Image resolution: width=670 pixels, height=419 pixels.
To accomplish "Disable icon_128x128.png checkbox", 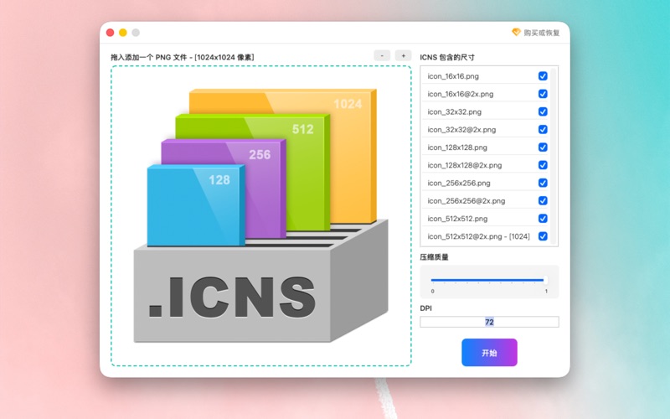I will coord(543,147).
